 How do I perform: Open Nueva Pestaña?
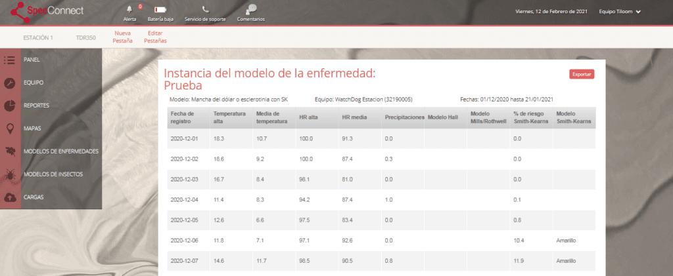pyautogui.click(x=122, y=37)
